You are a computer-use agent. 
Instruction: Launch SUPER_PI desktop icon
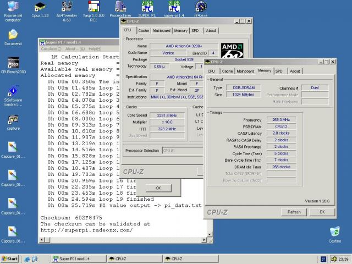147,9
